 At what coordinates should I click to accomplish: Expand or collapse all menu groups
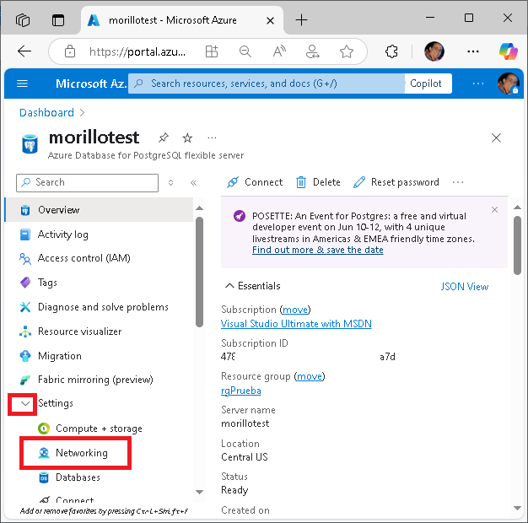(170, 183)
